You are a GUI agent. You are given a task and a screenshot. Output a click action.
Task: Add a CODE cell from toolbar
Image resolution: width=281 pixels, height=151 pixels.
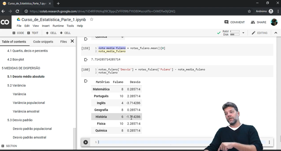(18, 33)
